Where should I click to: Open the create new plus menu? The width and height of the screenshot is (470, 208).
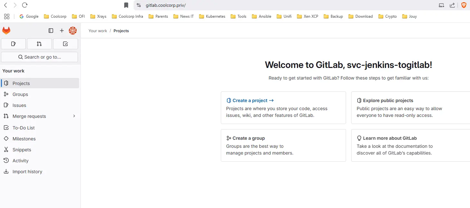tap(62, 31)
